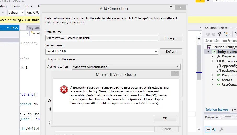Viewport: 237px width, 135px height.
Task: Select User.cs file in Solution Explorer
Action: [x=227, y=80]
